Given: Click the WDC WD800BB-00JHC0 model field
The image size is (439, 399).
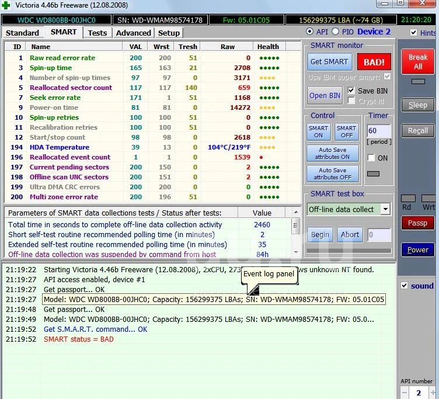Looking at the screenshot, I should coord(56,20).
